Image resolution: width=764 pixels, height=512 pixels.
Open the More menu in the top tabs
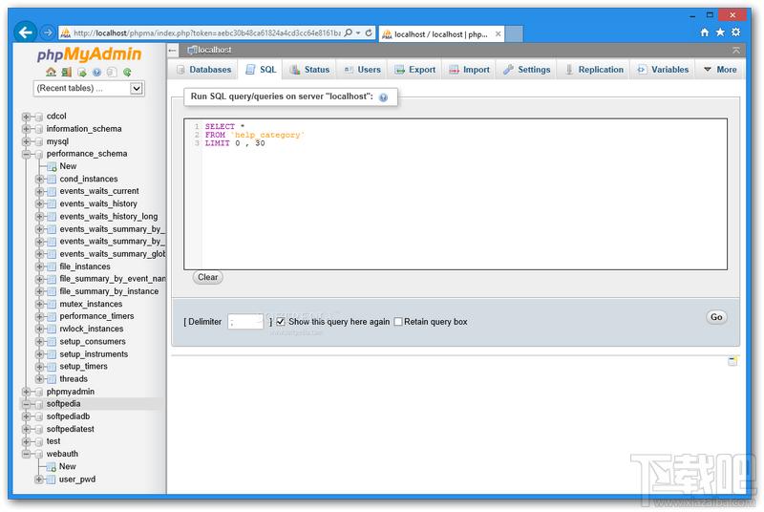click(x=720, y=70)
